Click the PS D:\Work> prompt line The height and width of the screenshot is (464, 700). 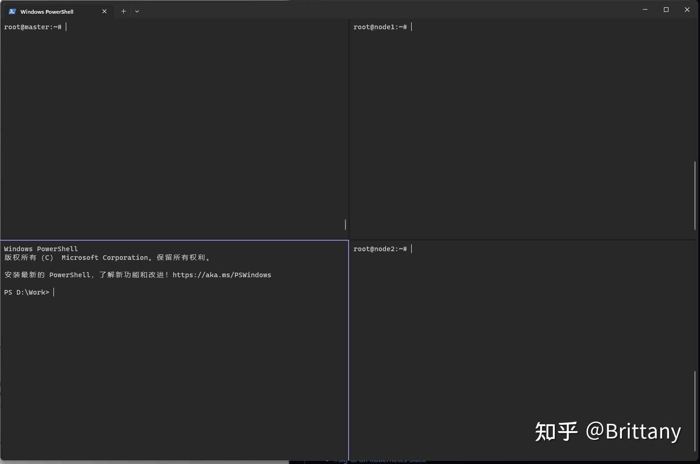pyautogui.click(x=27, y=292)
